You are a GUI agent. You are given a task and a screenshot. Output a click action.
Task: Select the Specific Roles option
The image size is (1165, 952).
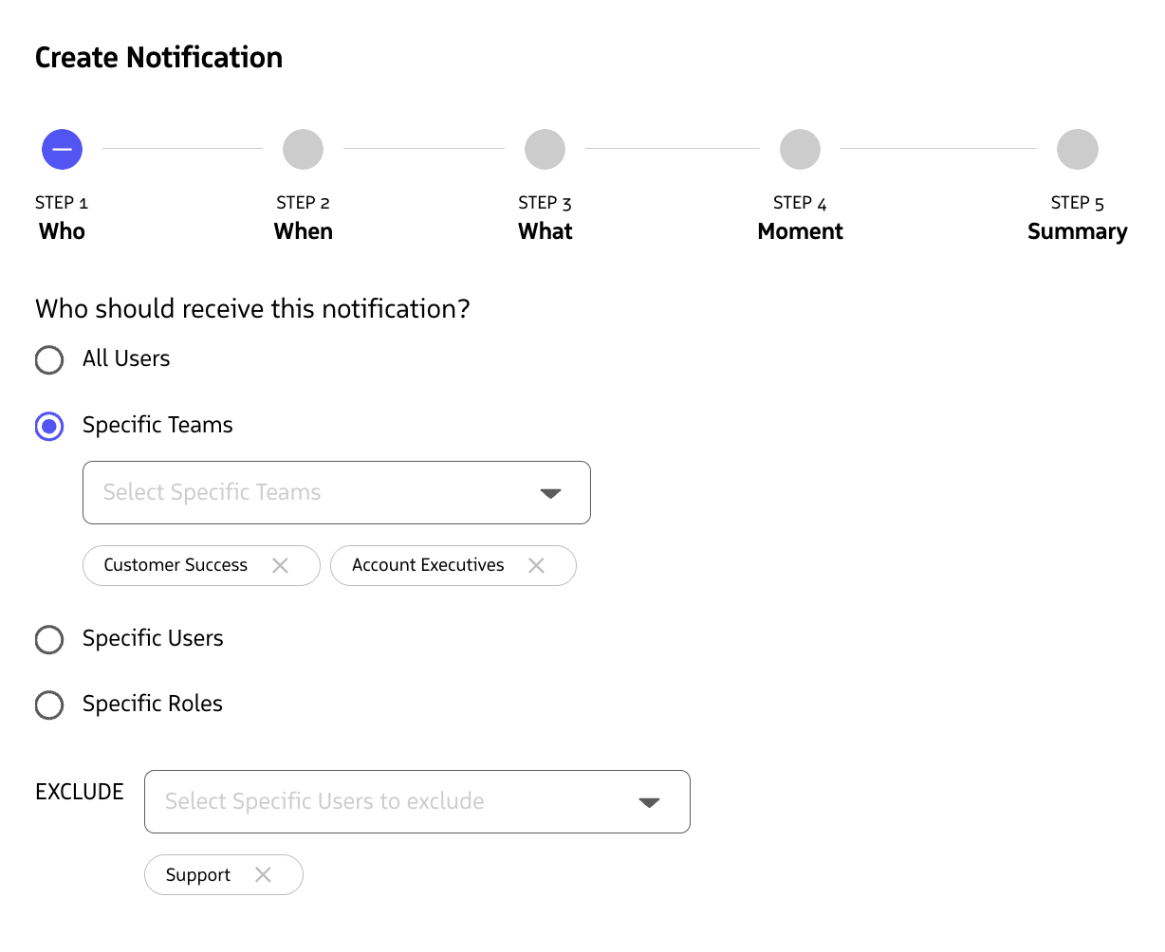(48, 705)
